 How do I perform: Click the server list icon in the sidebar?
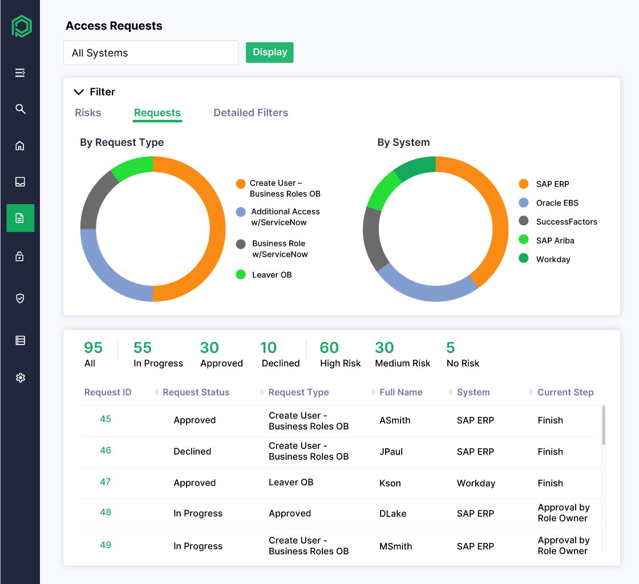[x=20, y=340]
